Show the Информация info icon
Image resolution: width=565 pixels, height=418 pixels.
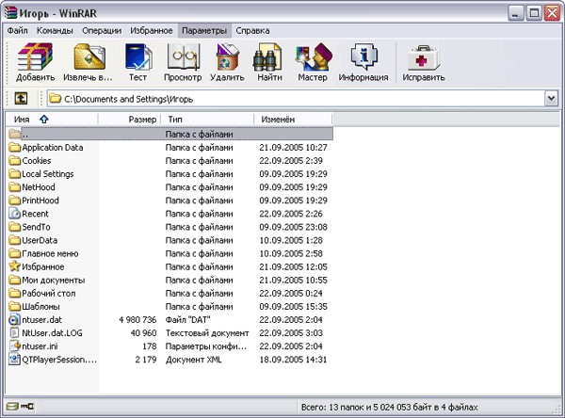(x=363, y=56)
